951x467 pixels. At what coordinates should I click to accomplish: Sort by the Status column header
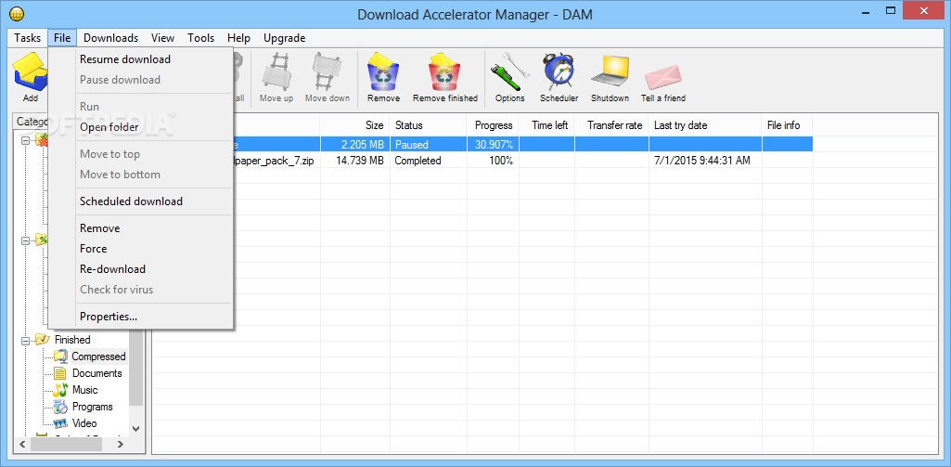tap(429, 125)
